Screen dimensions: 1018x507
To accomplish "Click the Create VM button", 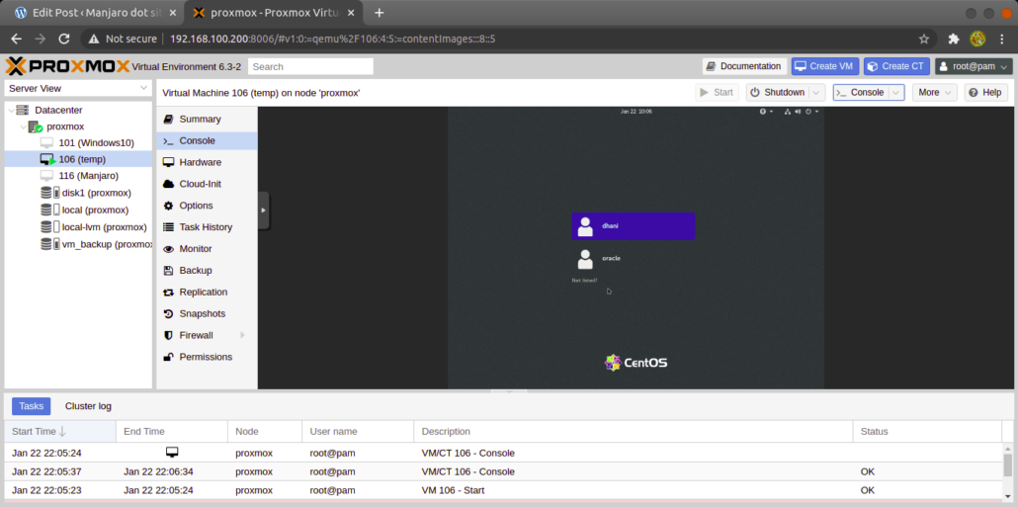I will pos(825,66).
